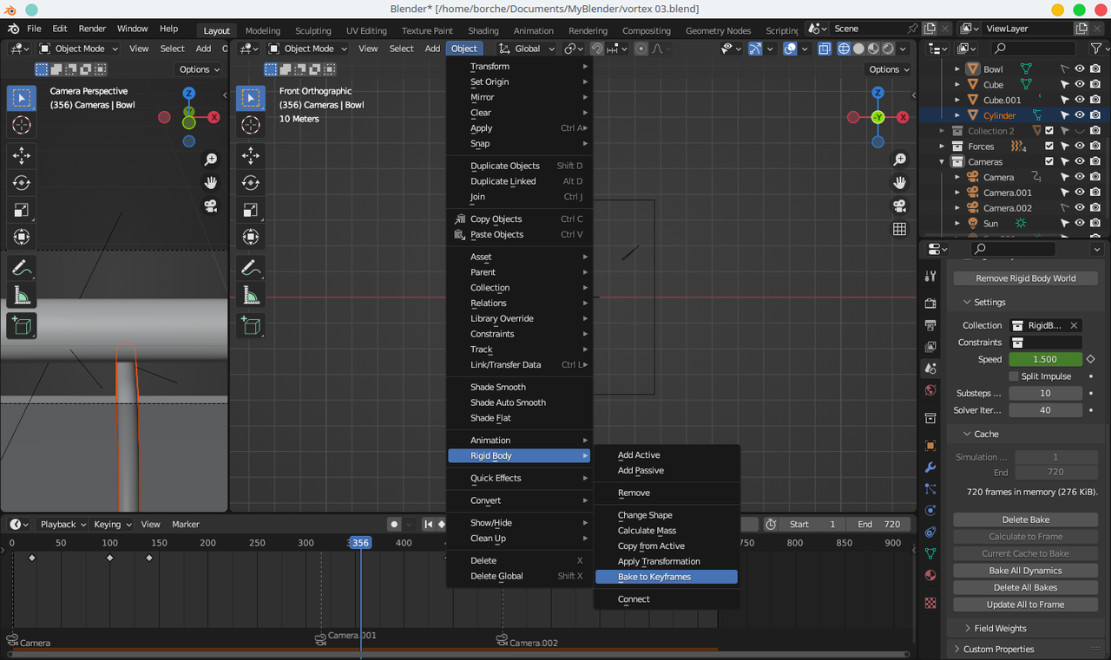The height and width of the screenshot is (660, 1111).
Task: Select the Rotate tool in the front viewport
Action: coord(251,183)
